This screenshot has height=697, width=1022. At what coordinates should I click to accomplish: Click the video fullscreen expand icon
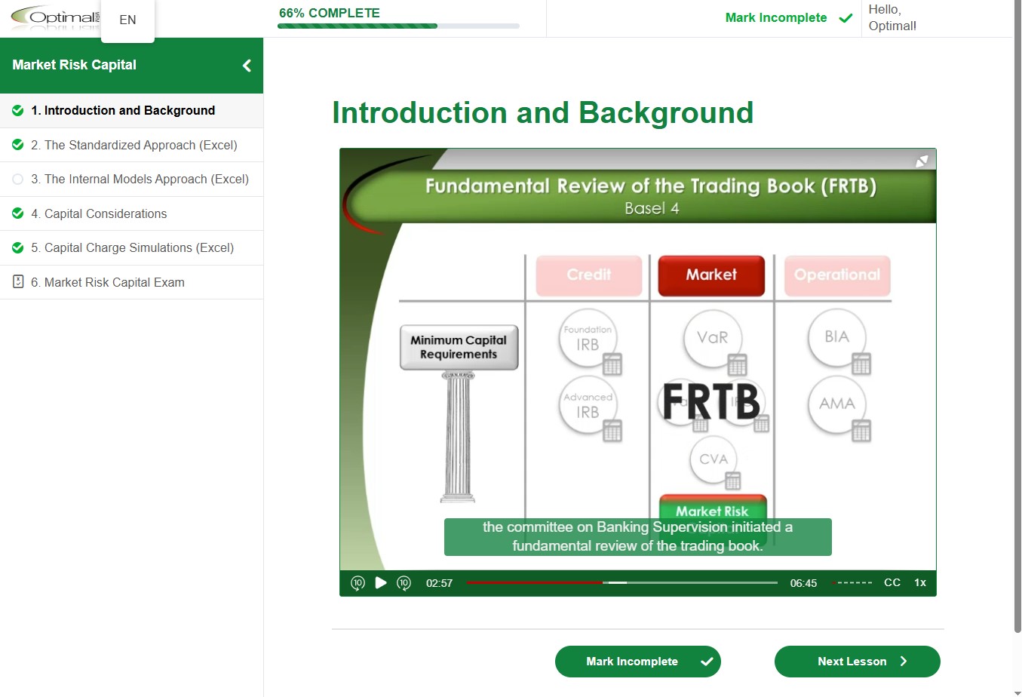coord(922,161)
